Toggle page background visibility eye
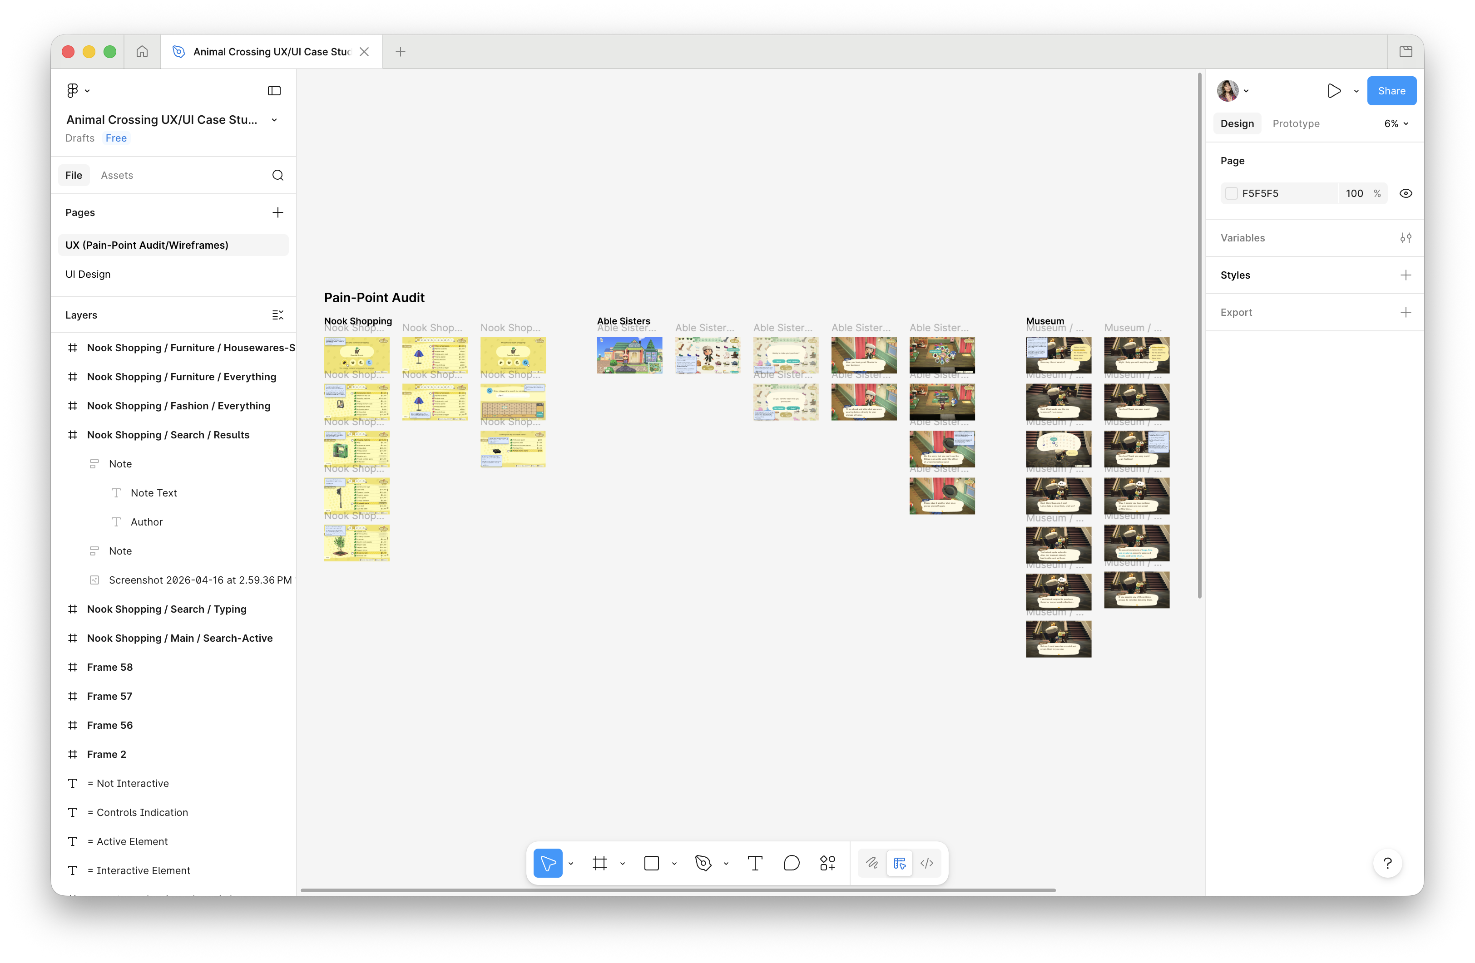This screenshot has height=963, width=1475. point(1406,193)
